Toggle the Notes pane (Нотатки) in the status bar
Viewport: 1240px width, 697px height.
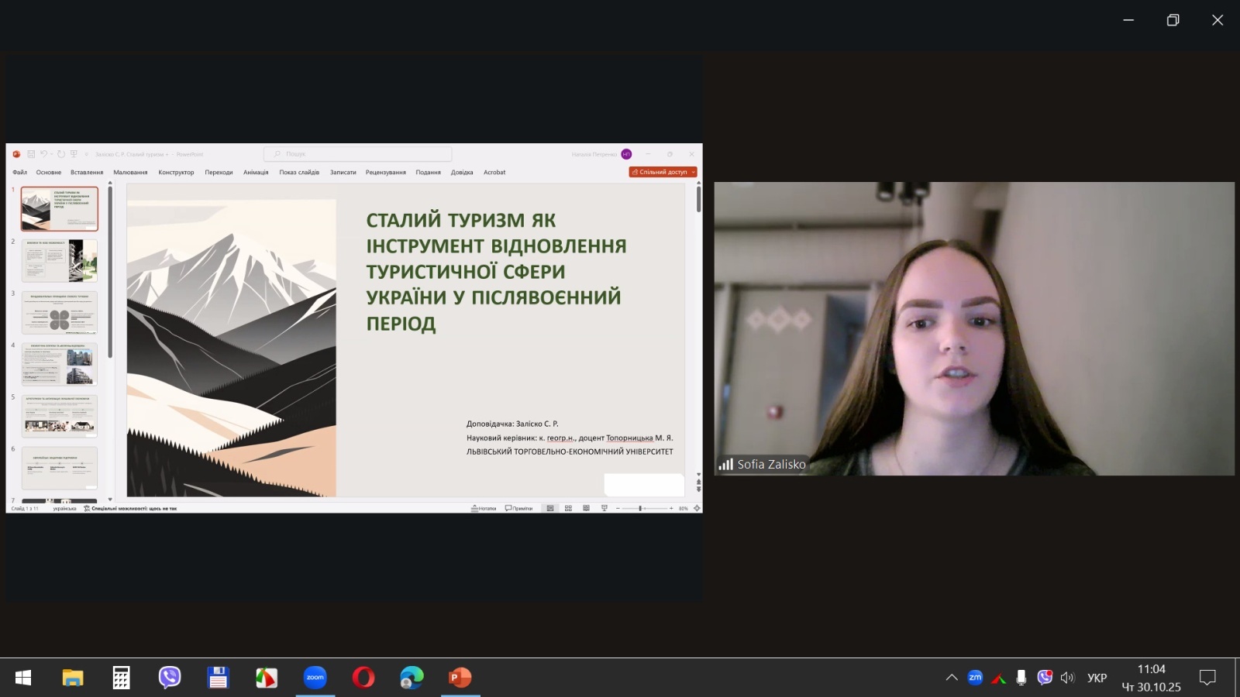(484, 508)
